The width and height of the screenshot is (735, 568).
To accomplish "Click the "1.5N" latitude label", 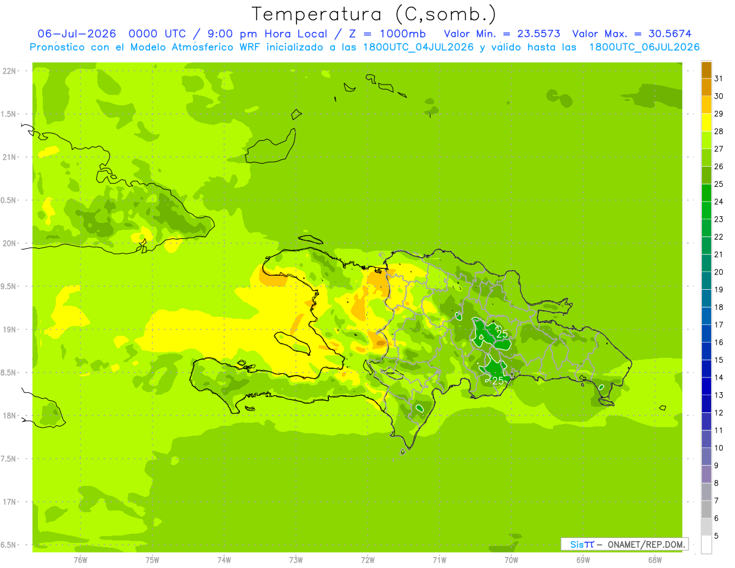I will [x=9, y=114].
